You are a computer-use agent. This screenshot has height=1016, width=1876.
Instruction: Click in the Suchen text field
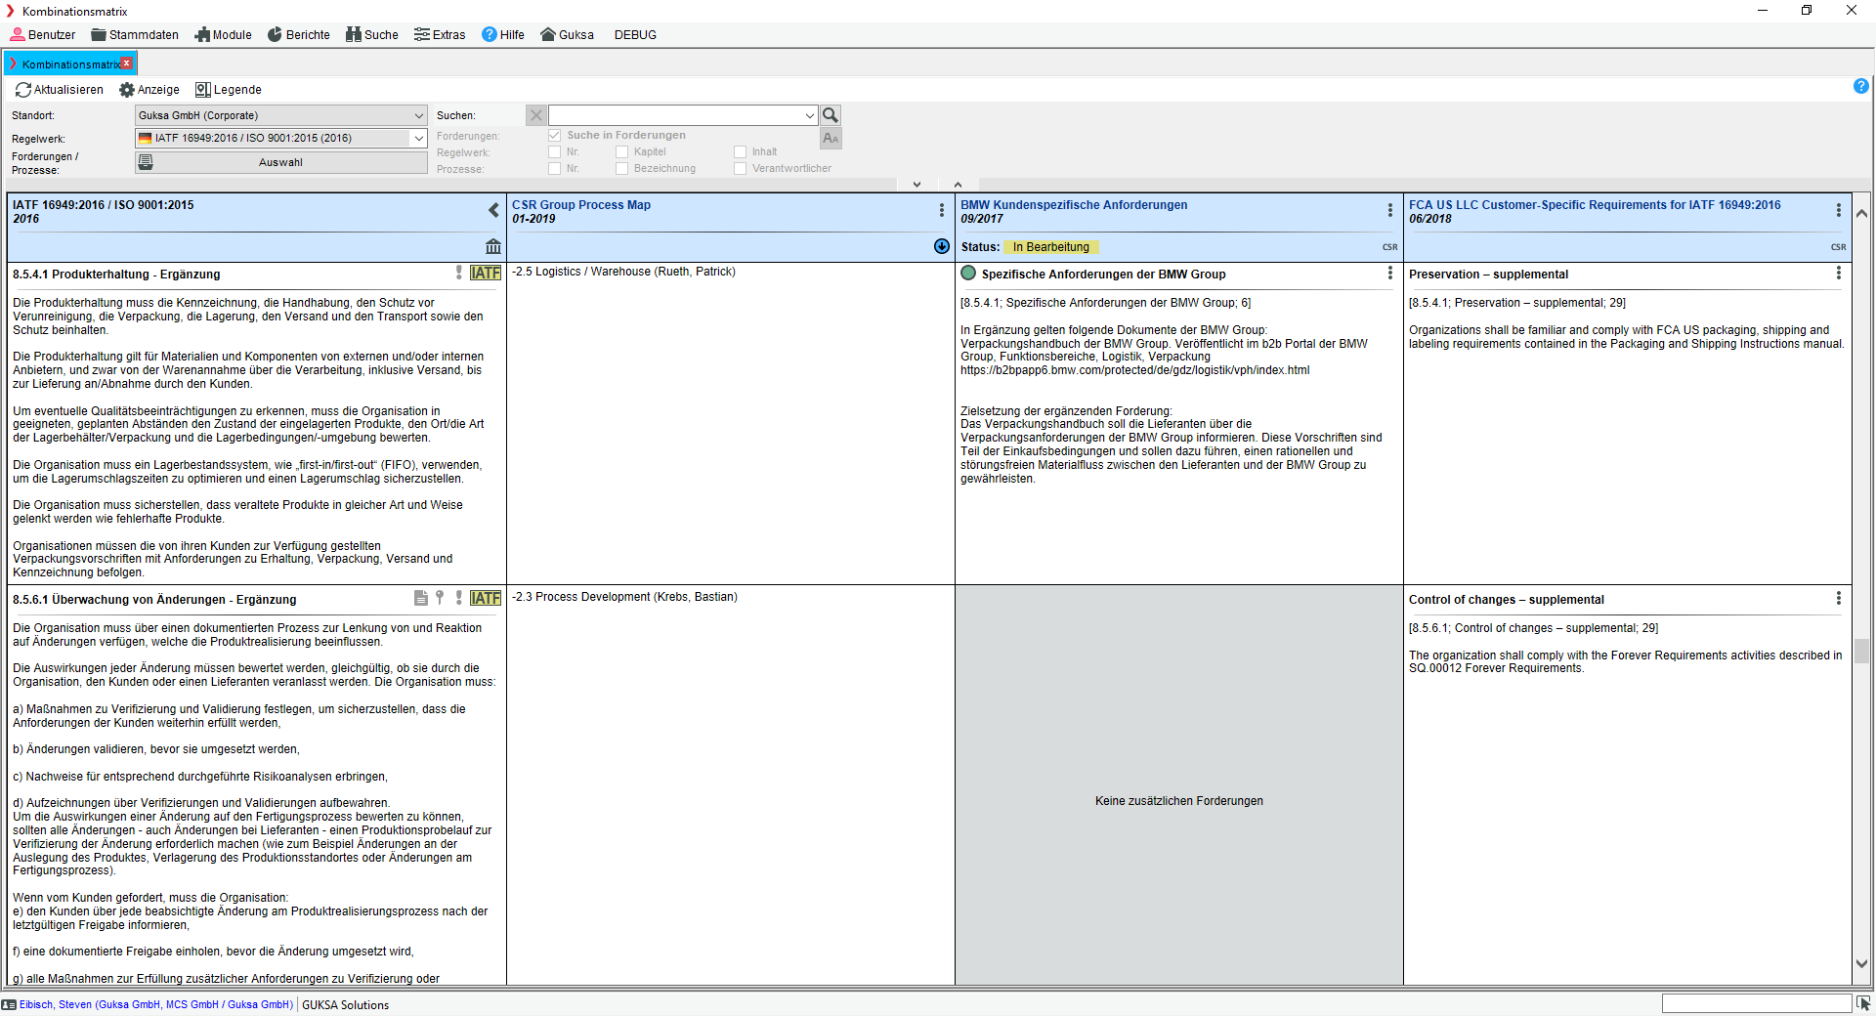click(x=675, y=115)
